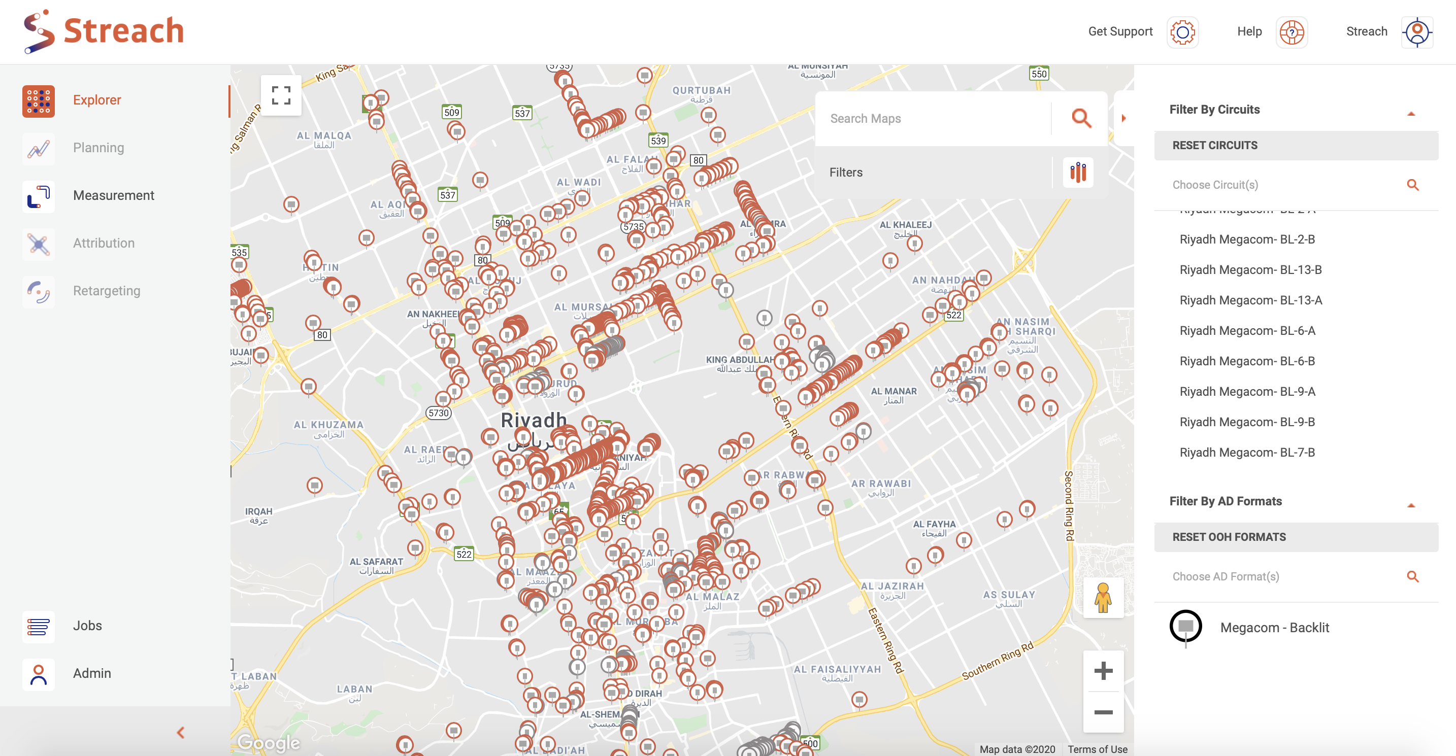Select the Explorer menu label
1456x756 pixels.
click(x=96, y=100)
